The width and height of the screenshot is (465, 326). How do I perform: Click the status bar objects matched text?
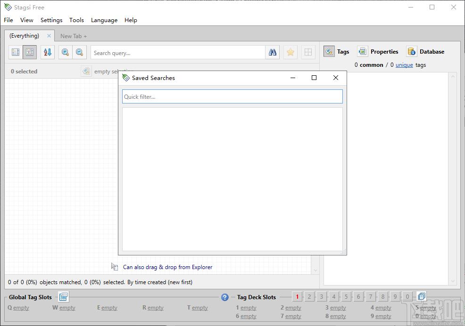pyautogui.click(x=100, y=282)
